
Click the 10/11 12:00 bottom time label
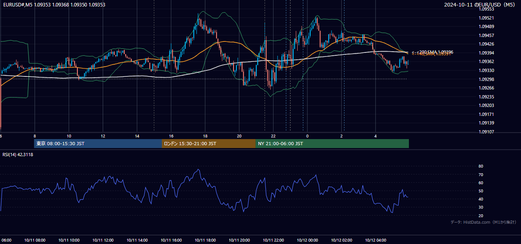point(103,240)
